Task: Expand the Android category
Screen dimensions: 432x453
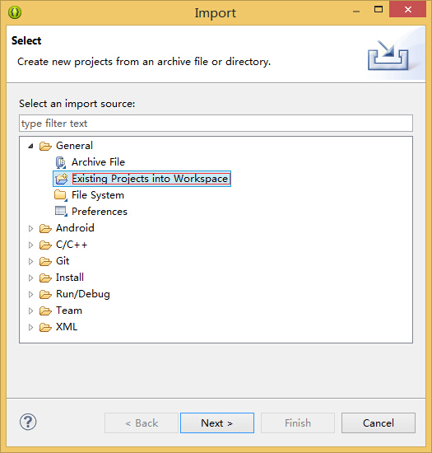Action: [x=30, y=228]
